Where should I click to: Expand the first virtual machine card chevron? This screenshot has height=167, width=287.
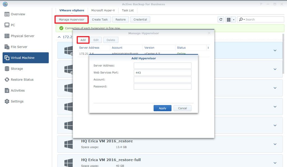275,51
